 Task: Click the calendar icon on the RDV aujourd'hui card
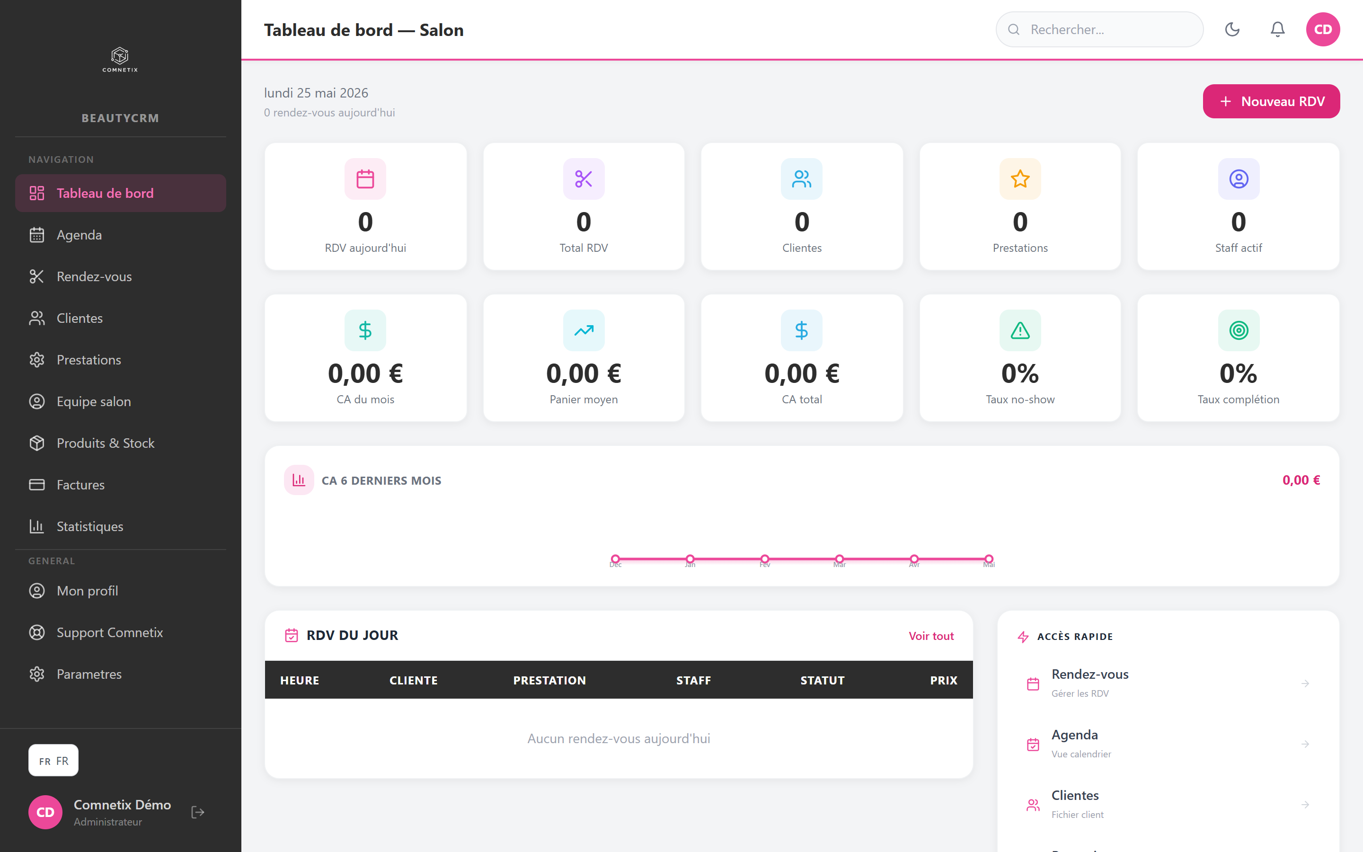pyautogui.click(x=365, y=179)
